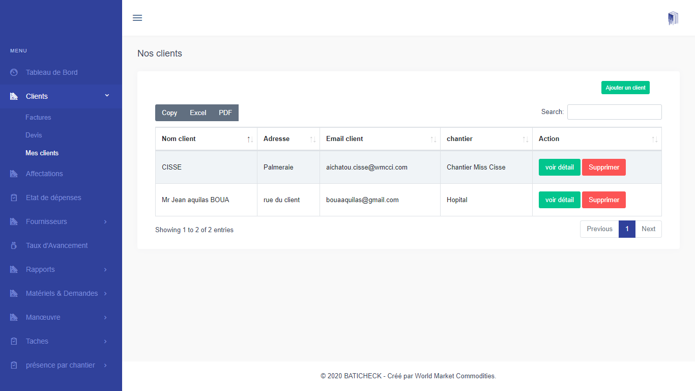Delete the Mr Jean aquilas BOUA client
The width and height of the screenshot is (695, 391).
point(603,200)
